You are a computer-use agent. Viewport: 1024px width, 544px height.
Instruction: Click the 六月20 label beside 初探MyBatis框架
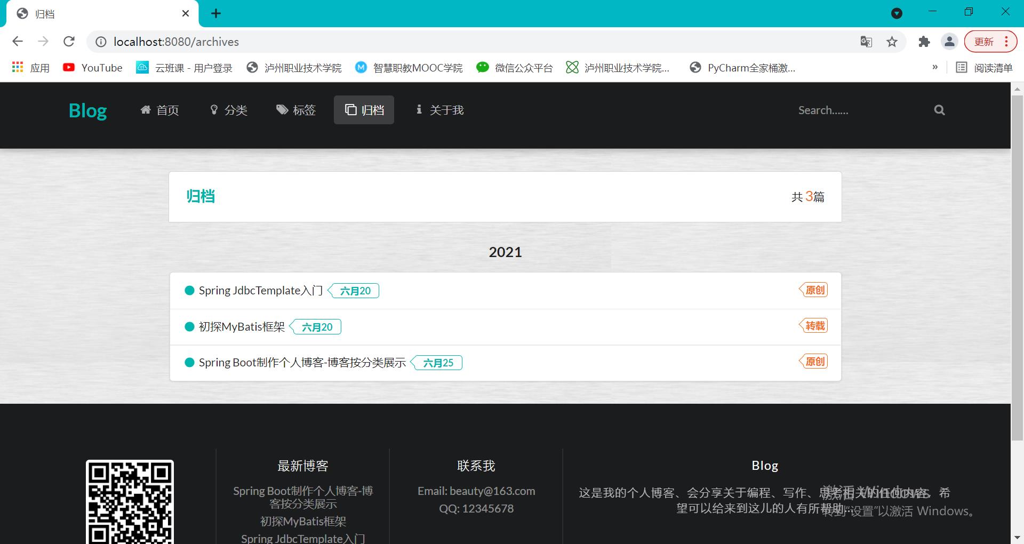click(x=316, y=327)
